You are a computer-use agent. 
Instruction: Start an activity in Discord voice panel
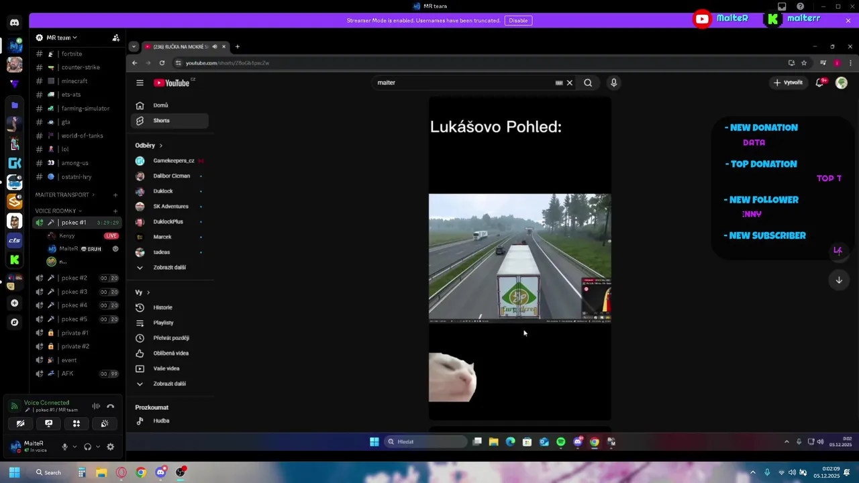tap(77, 423)
